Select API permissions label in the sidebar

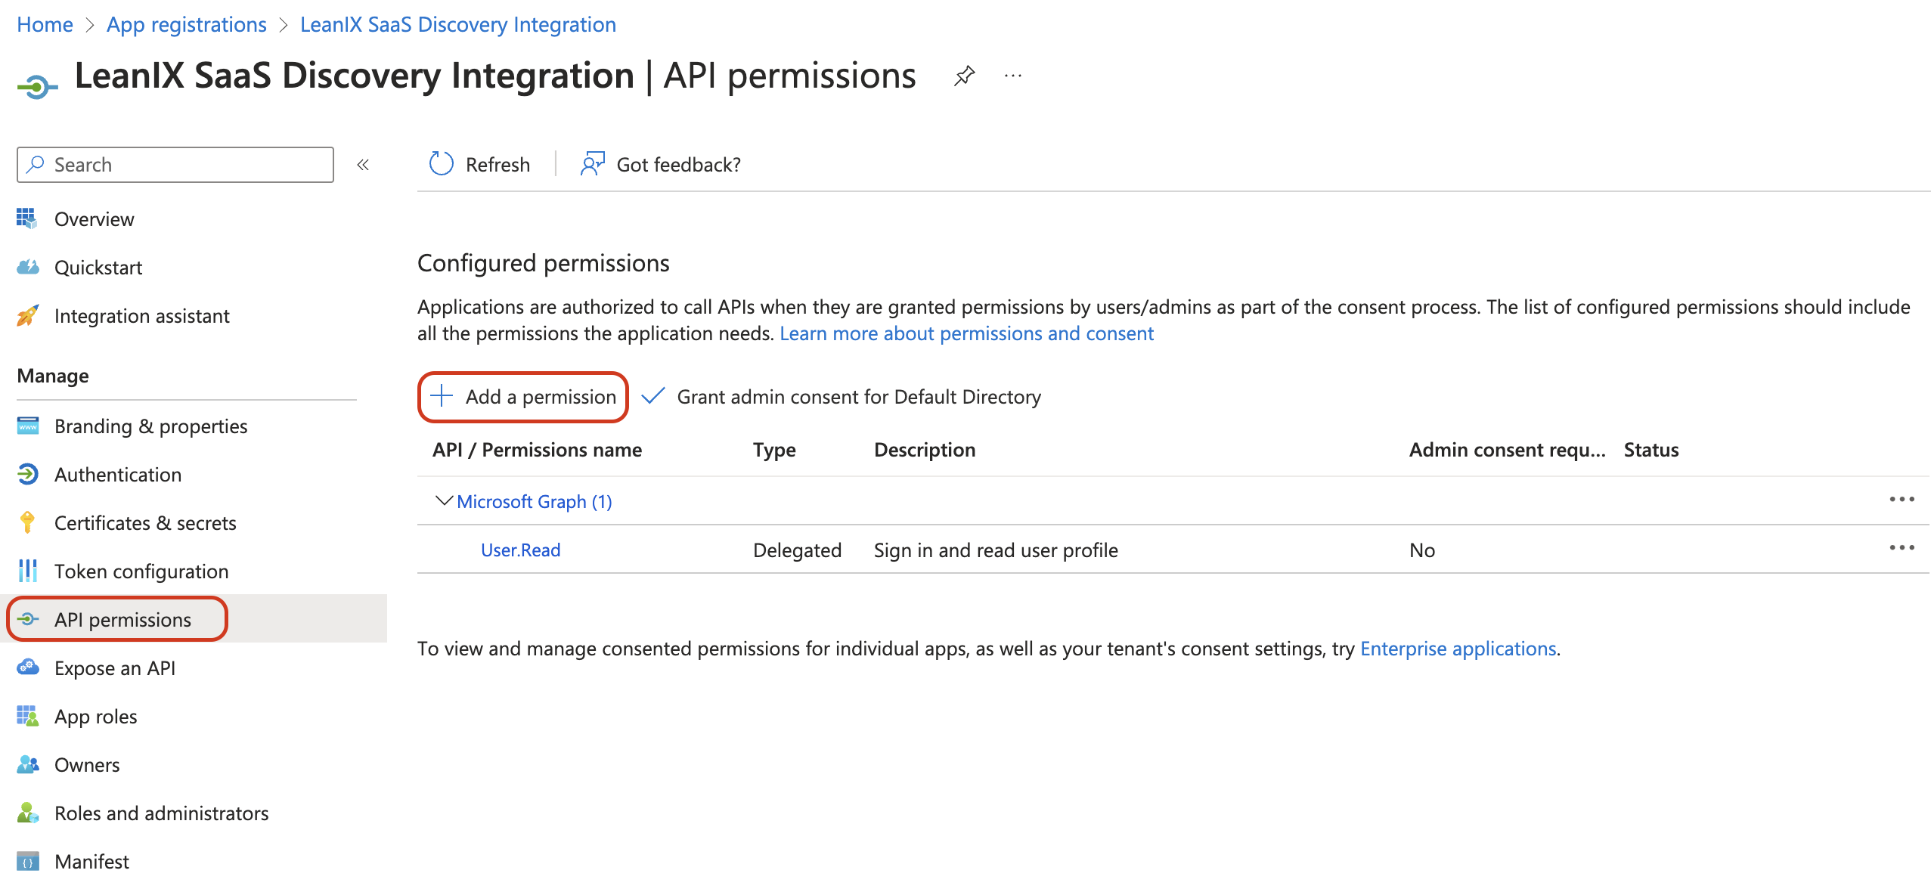122,620
